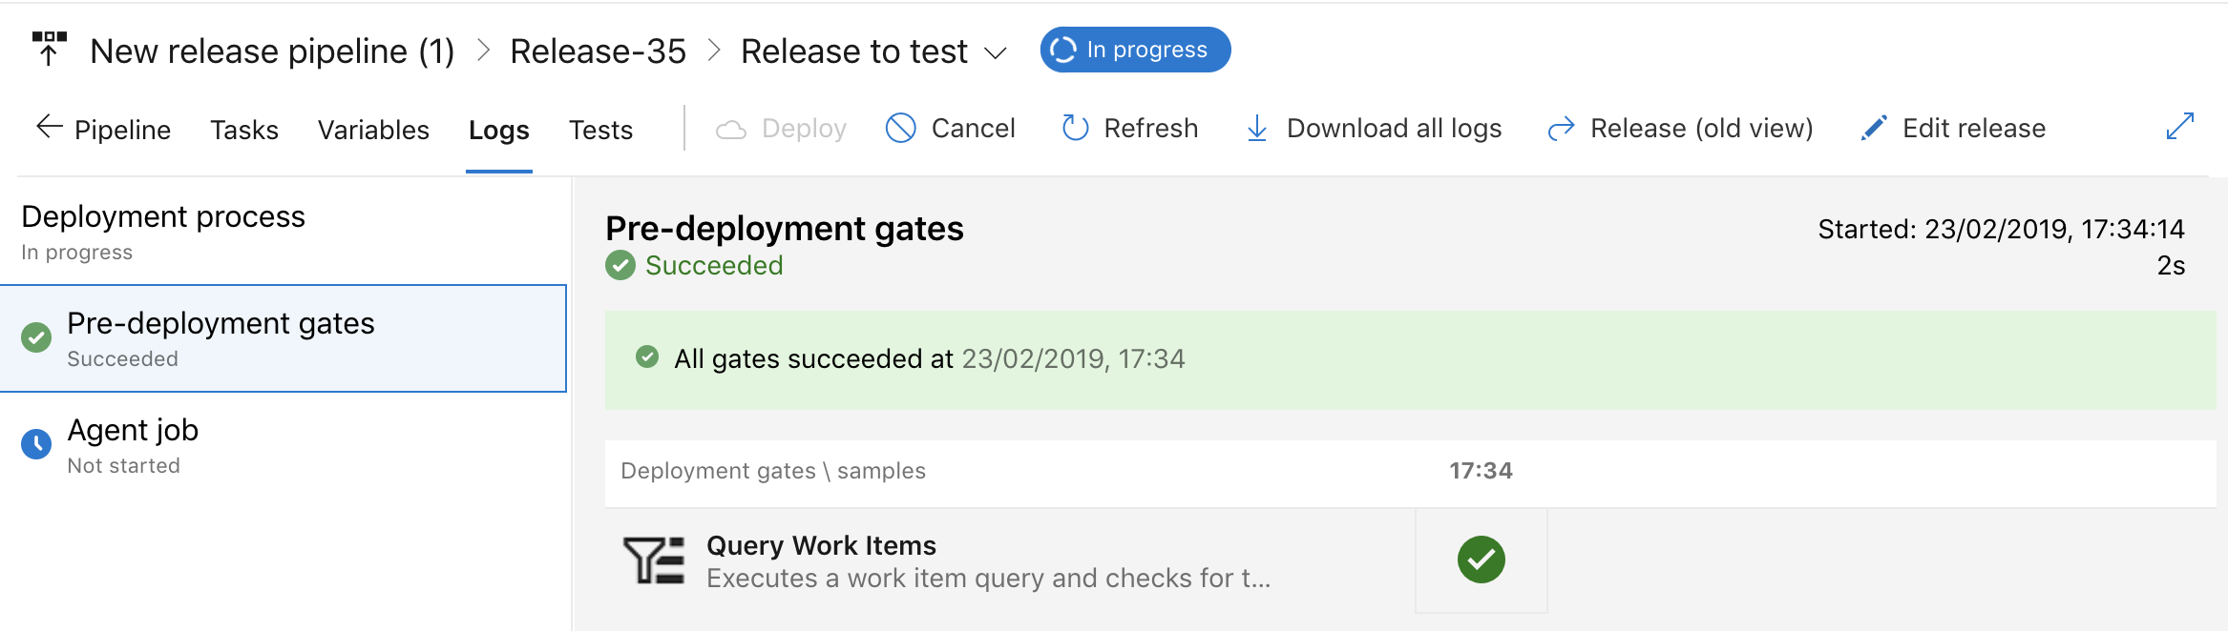2228x631 pixels.
Task: Click the green check for Query Work Items
Action: [1482, 560]
